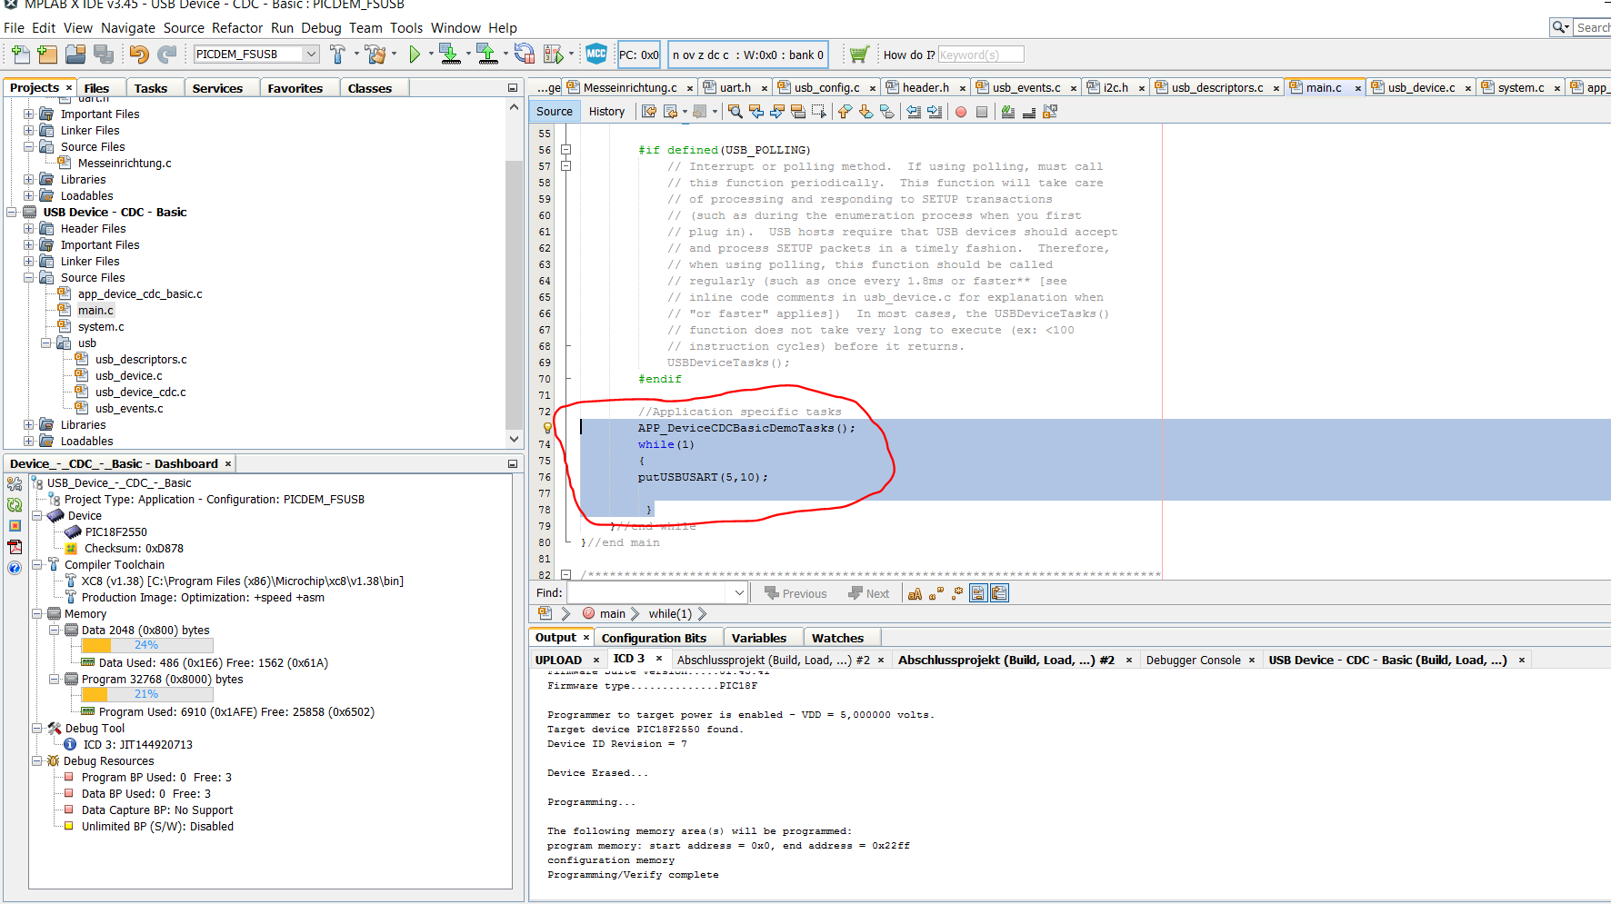Toggle Whole Words in find bar
This screenshot has width=1611, height=904.
936,593
